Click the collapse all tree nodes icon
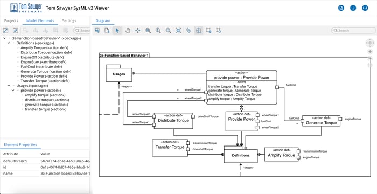Screen dimensions: 377x194 coord(16,31)
